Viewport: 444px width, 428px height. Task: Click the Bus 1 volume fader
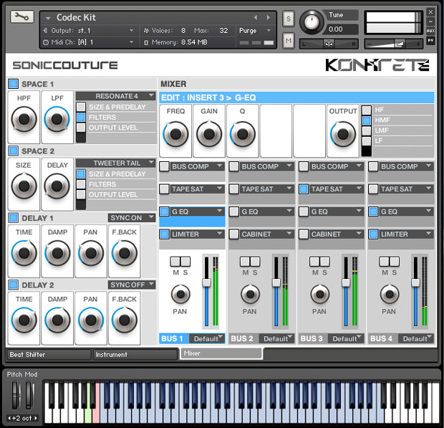tap(206, 282)
